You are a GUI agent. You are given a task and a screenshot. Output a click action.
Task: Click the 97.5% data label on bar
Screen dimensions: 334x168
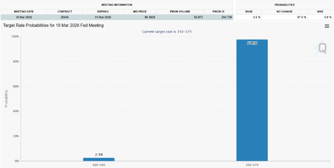(252, 43)
